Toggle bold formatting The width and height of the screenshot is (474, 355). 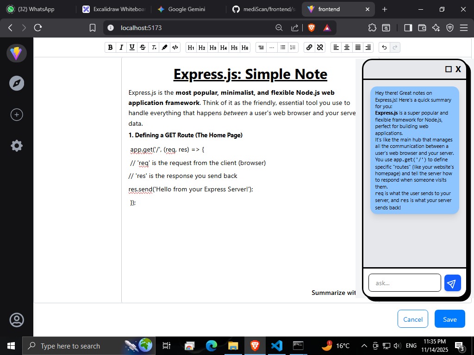pyautogui.click(x=110, y=47)
